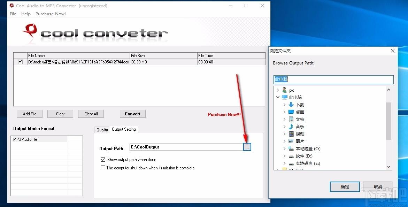
Task: Click the 00:03:48 file time cell
Action: tap(231, 62)
